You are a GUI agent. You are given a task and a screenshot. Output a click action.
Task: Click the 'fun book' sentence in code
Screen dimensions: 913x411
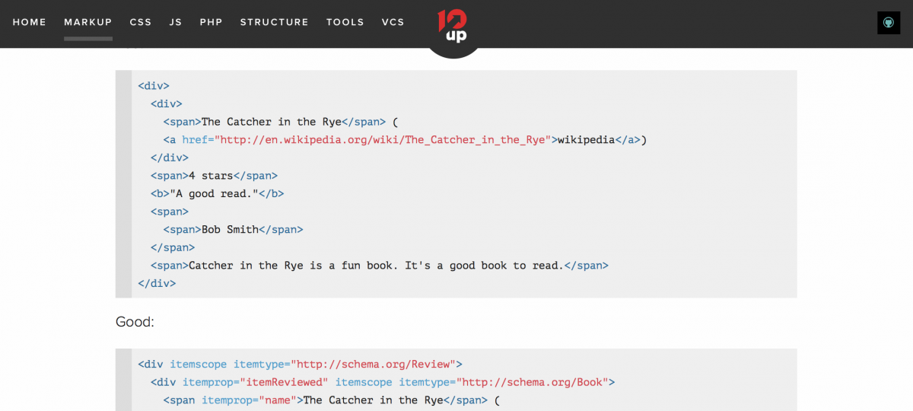tap(376, 266)
